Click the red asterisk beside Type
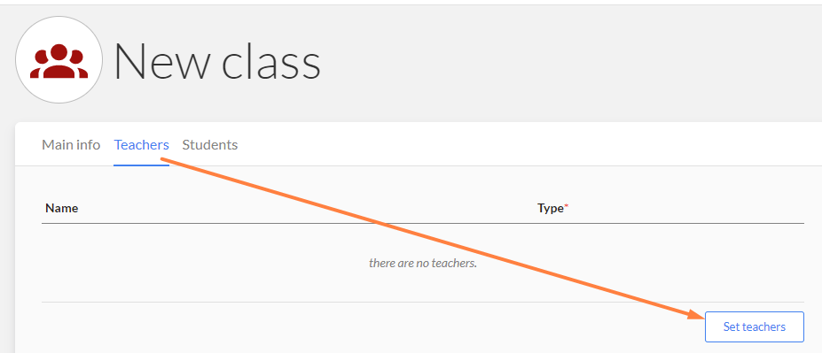822x353 pixels. coord(566,206)
